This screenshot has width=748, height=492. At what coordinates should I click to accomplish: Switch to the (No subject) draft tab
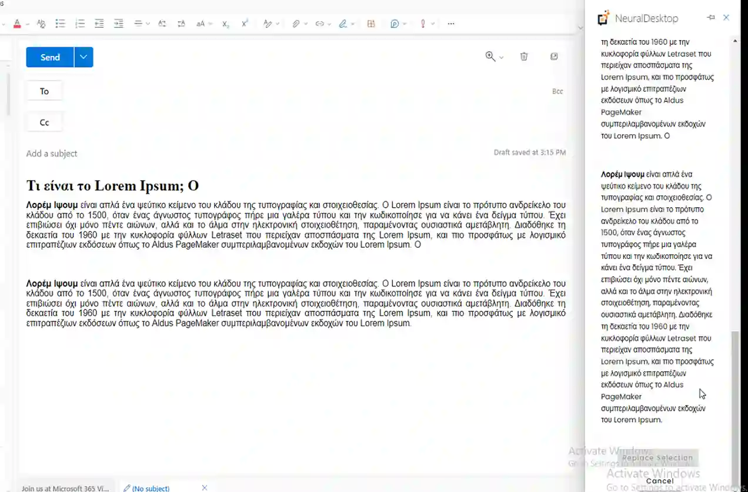pyautogui.click(x=146, y=488)
